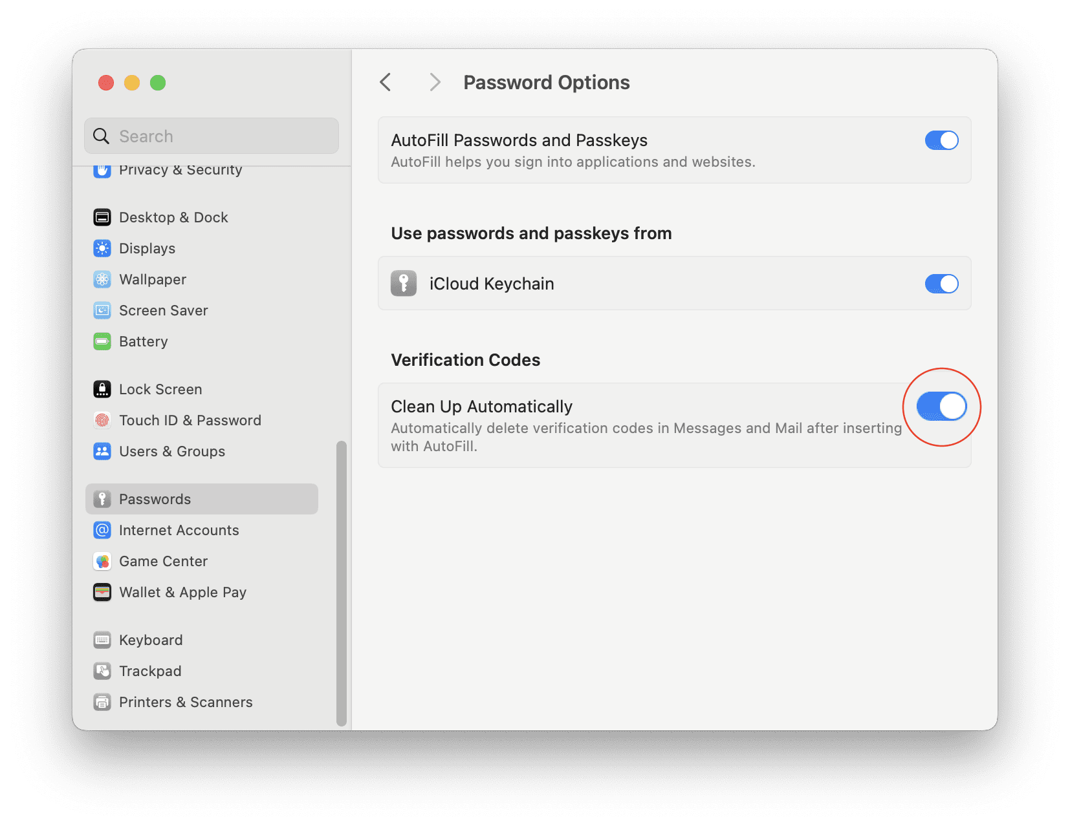
Task: Open Lock Screen settings
Action: click(160, 389)
